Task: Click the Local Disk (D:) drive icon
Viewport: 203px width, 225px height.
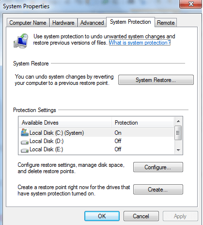Action: 25,142
